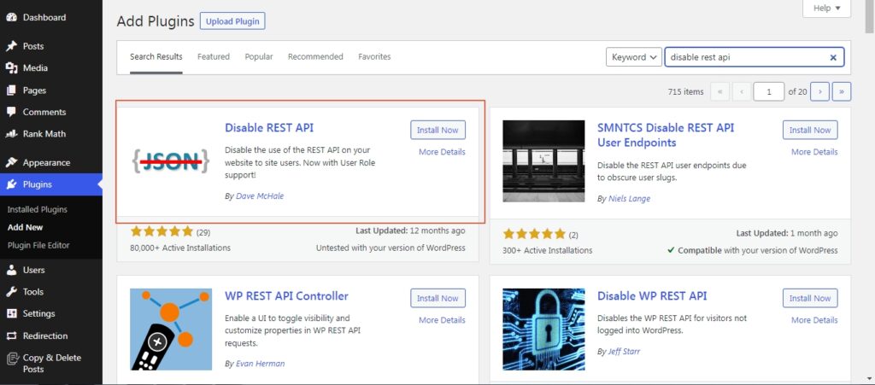Switch to the Featured tab
This screenshot has width=875, height=385.
click(x=213, y=57)
